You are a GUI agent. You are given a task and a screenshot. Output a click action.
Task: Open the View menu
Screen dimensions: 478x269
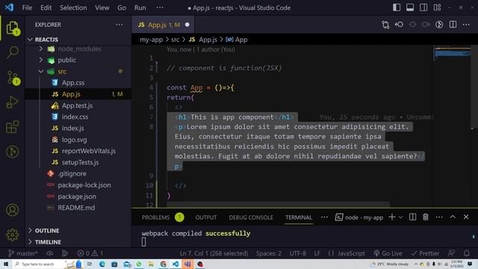[x=102, y=7]
